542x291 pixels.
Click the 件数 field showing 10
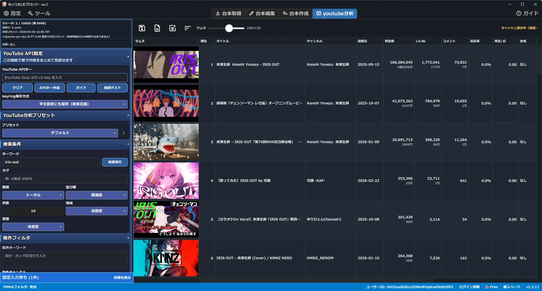(33, 211)
